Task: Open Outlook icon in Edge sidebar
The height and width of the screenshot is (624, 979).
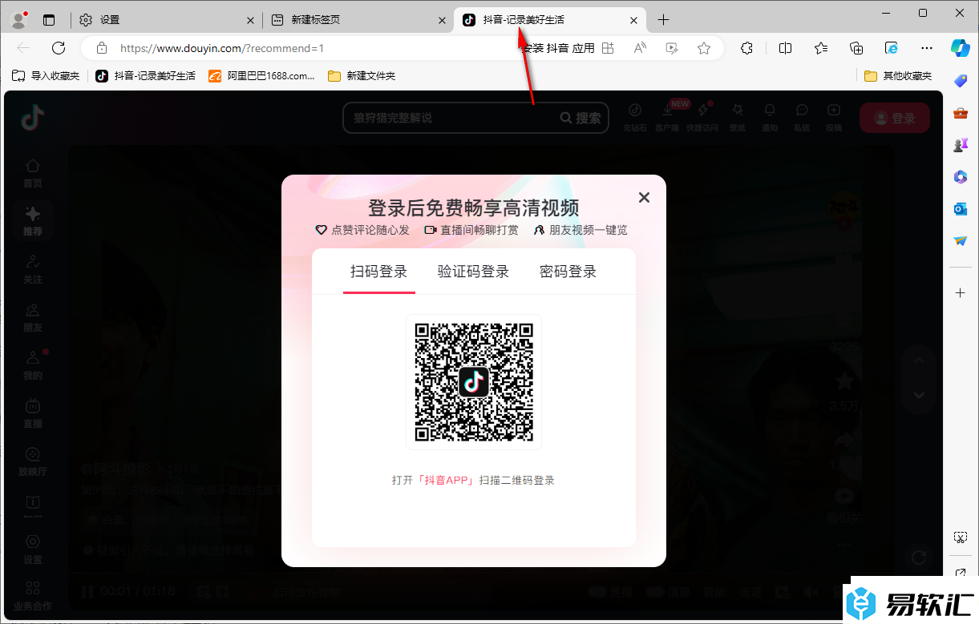Action: pos(961,208)
